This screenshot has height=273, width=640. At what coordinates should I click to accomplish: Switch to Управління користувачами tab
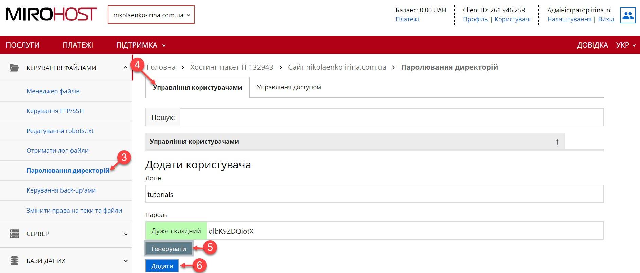[x=198, y=87]
